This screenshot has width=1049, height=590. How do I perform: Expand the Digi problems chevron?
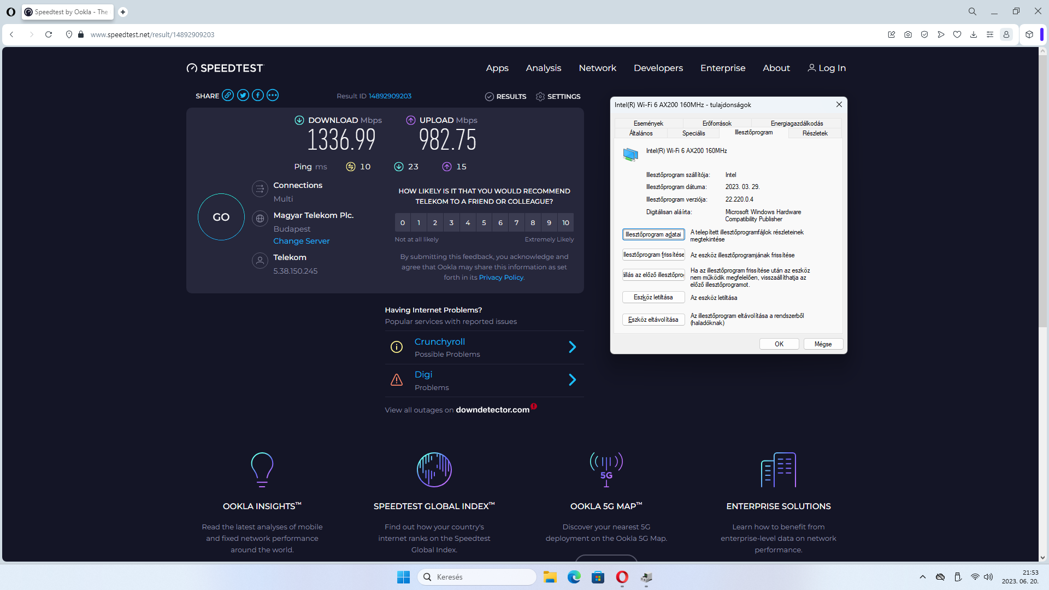572,380
